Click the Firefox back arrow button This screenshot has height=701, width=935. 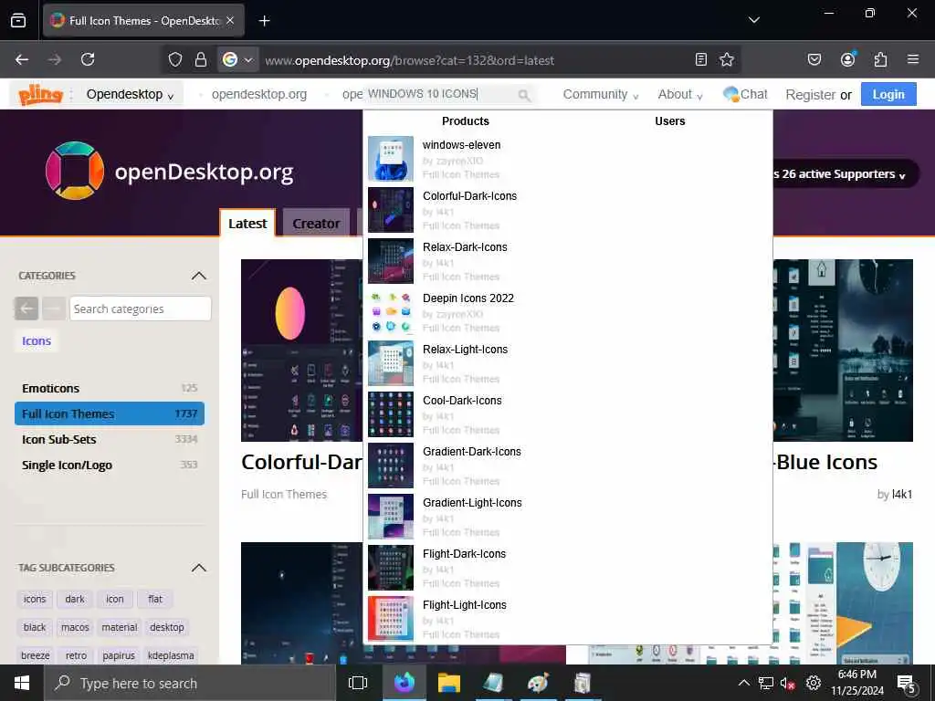coord(22,59)
